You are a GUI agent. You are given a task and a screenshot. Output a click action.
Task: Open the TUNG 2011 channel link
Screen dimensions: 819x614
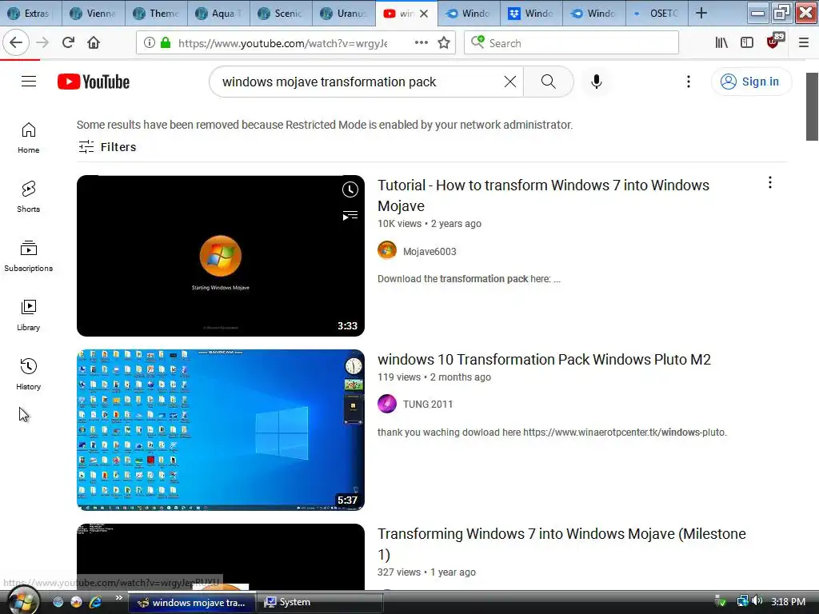click(428, 404)
